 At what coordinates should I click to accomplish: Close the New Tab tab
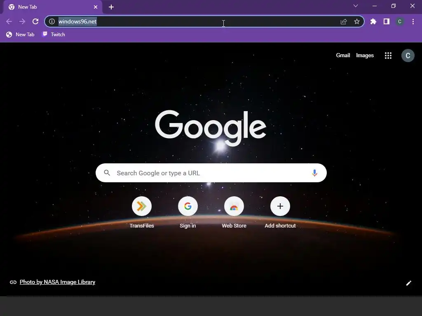(96, 7)
